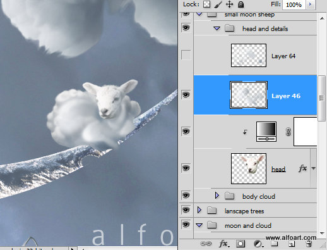Hide Layer 46 eye icon
This screenshot has height=250, width=327.
coord(186,94)
